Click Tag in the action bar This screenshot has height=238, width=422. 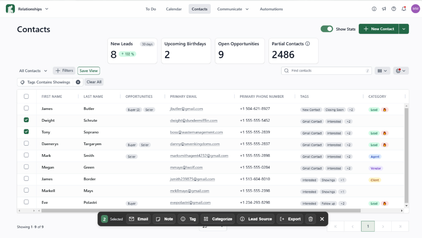pyautogui.click(x=188, y=219)
